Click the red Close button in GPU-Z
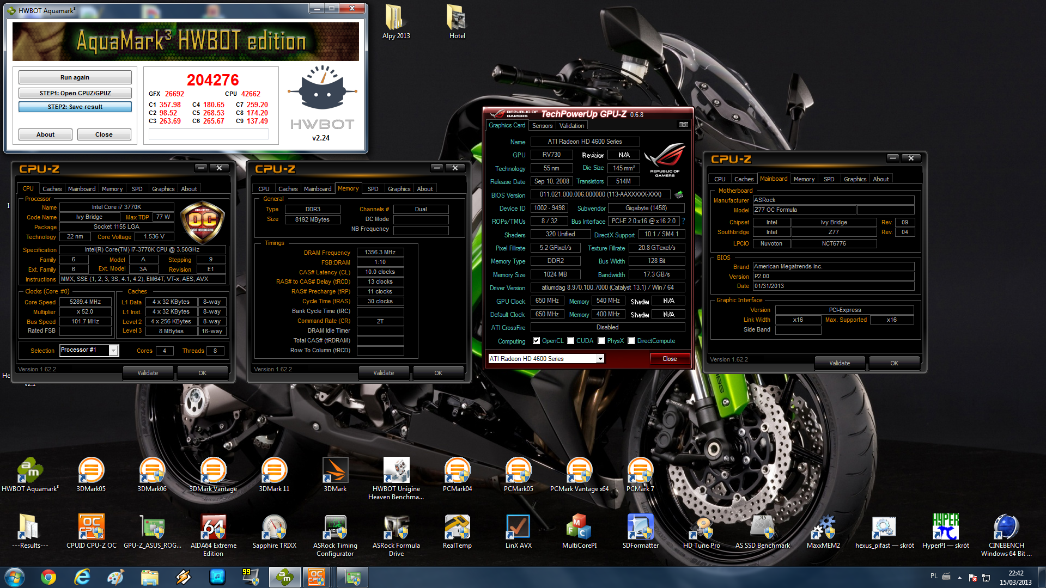The image size is (1046, 588). [670, 359]
